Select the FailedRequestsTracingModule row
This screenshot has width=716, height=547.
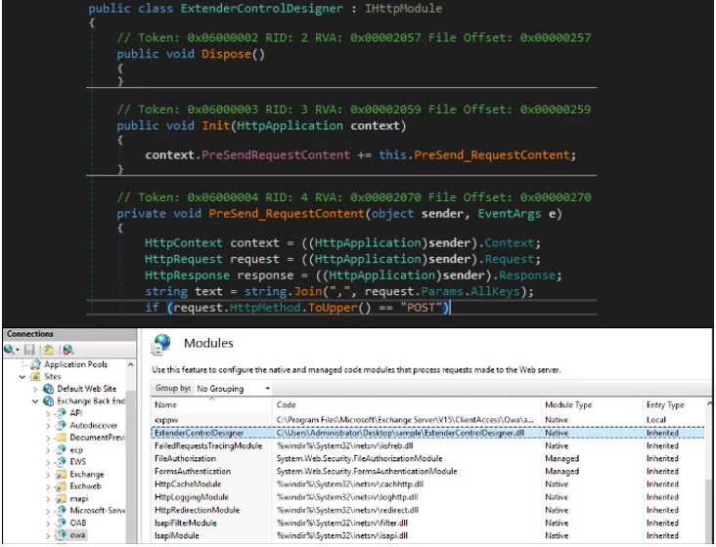[x=427, y=445]
